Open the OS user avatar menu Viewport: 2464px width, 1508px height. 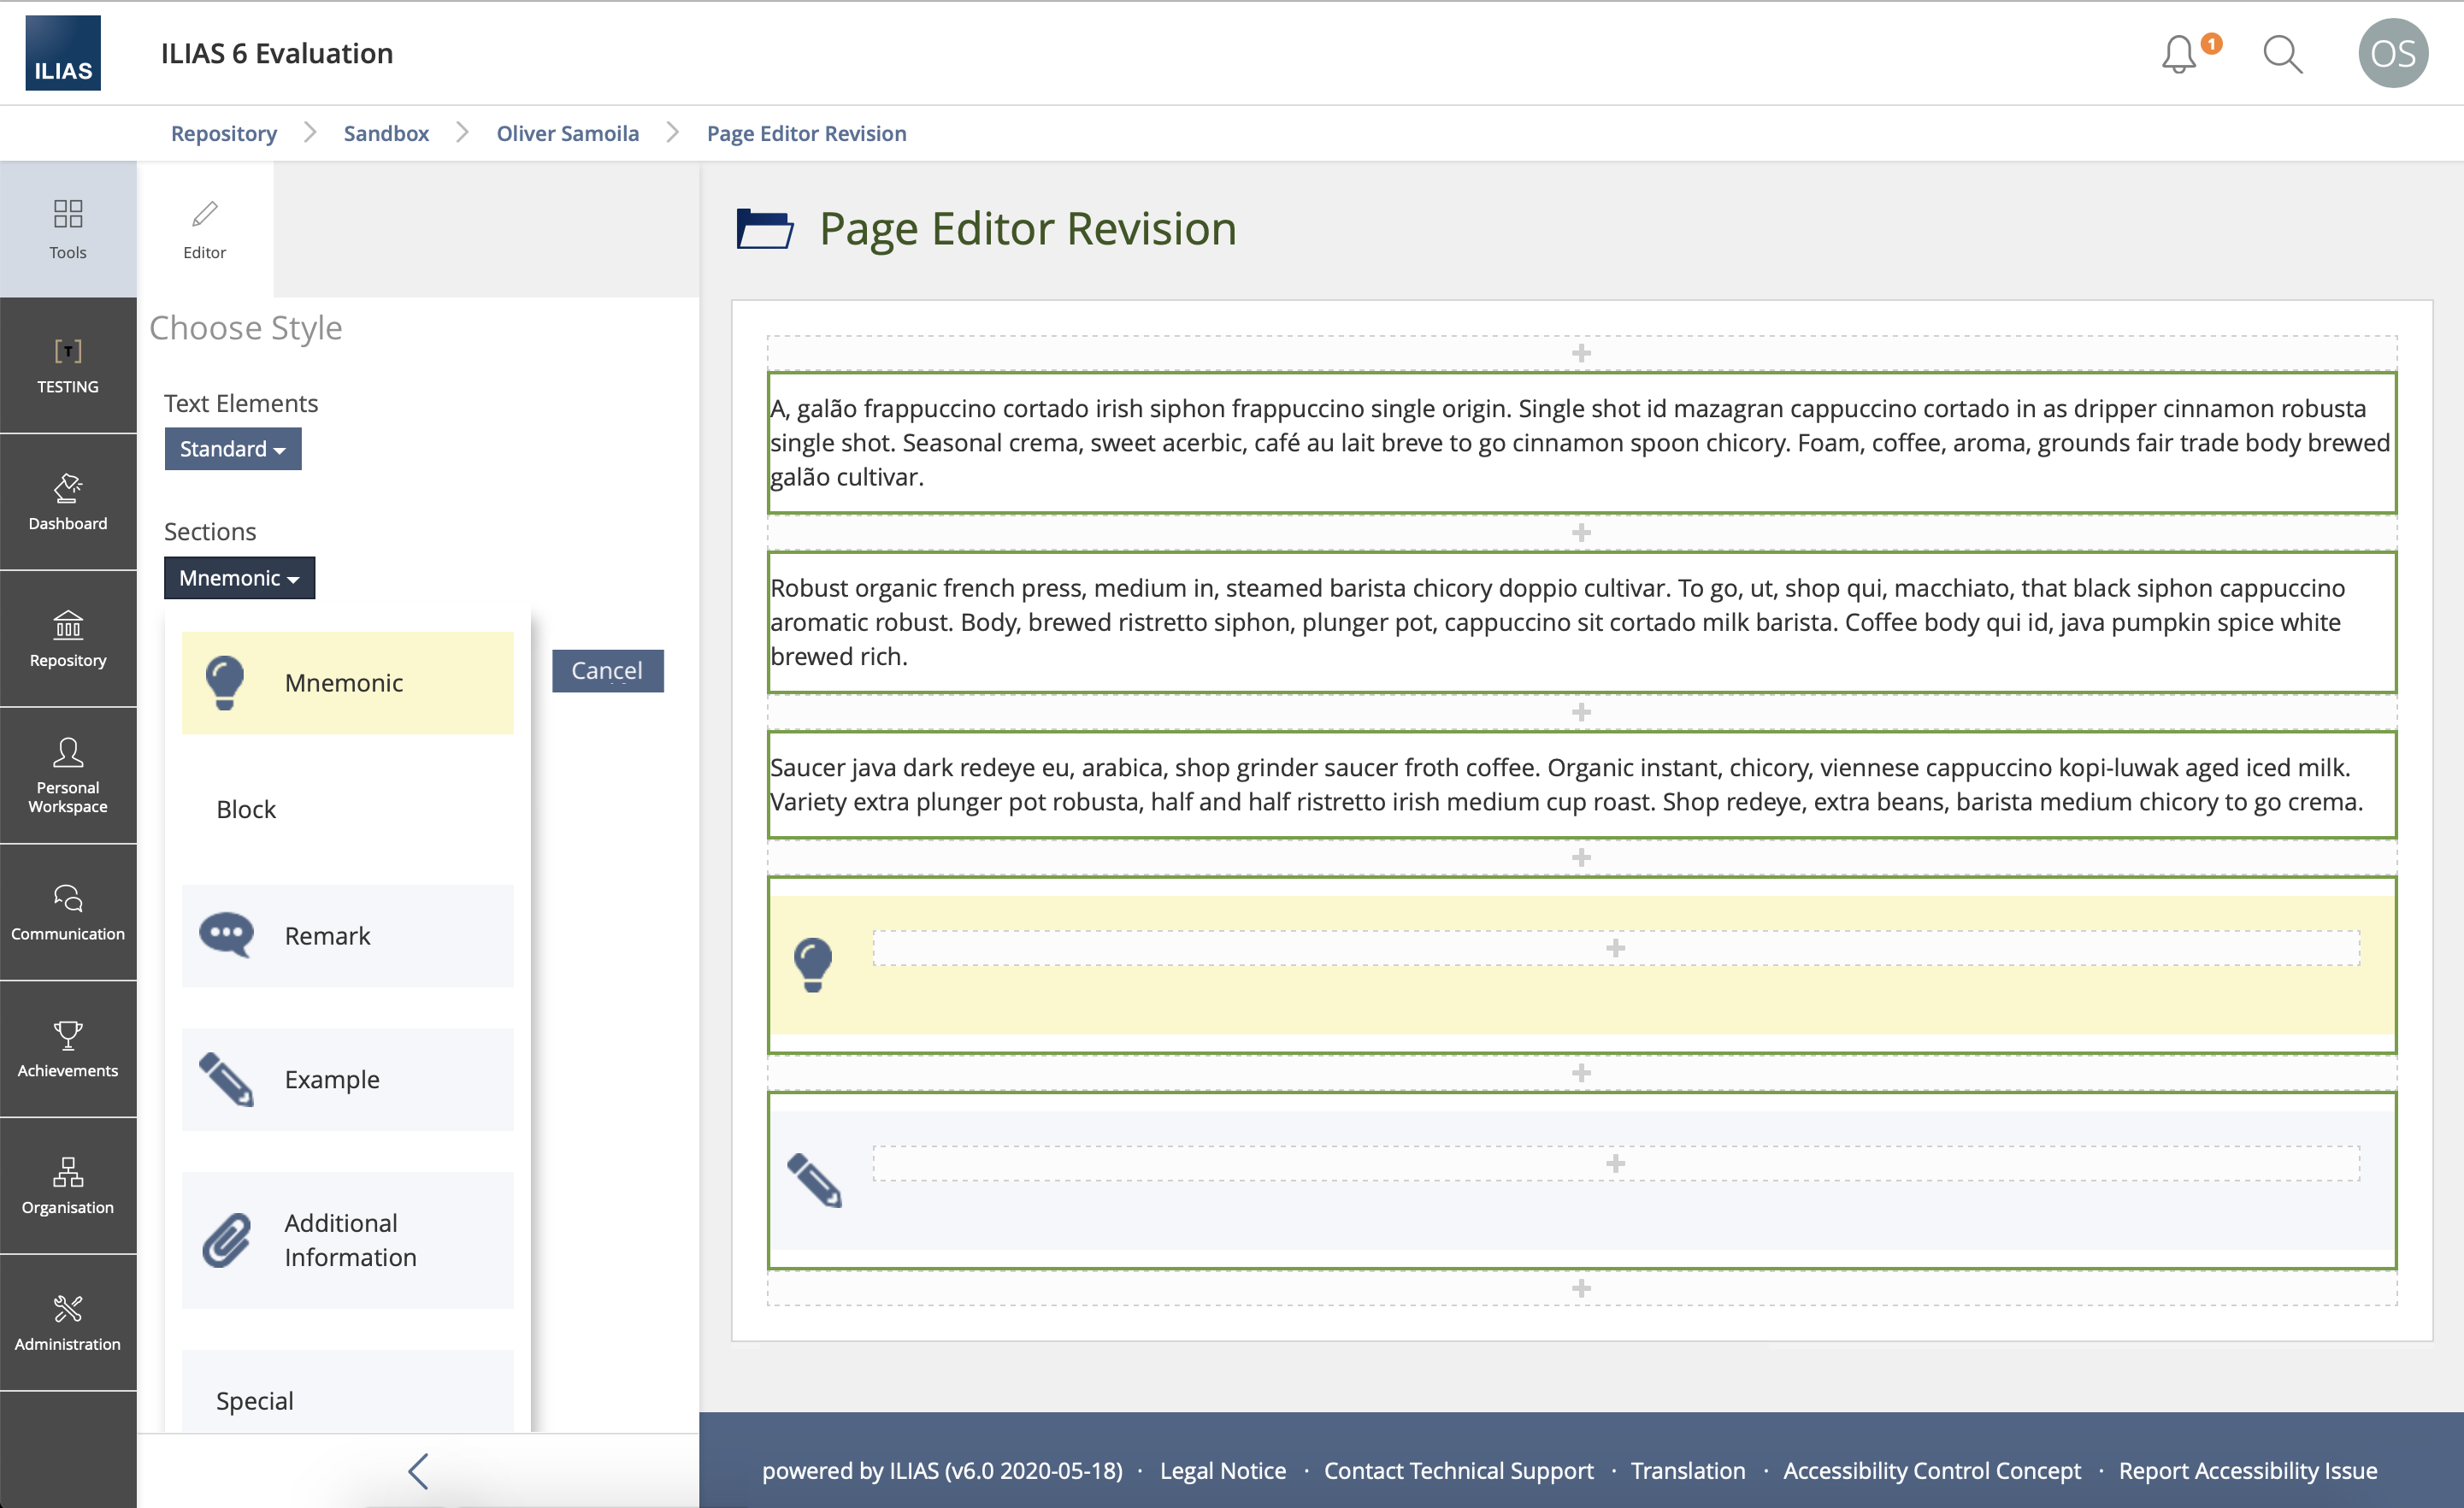point(2393,54)
